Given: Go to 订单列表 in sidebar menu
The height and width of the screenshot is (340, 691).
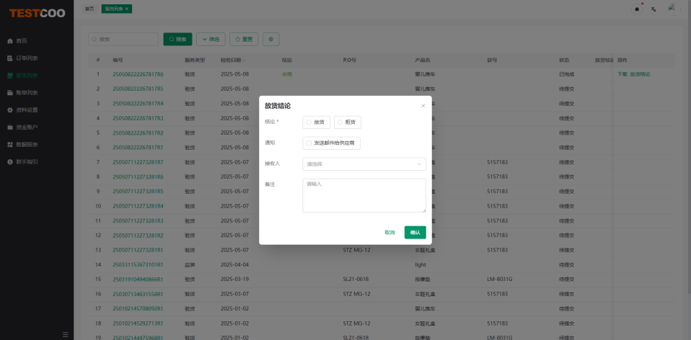Looking at the screenshot, I should [x=27, y=58].
